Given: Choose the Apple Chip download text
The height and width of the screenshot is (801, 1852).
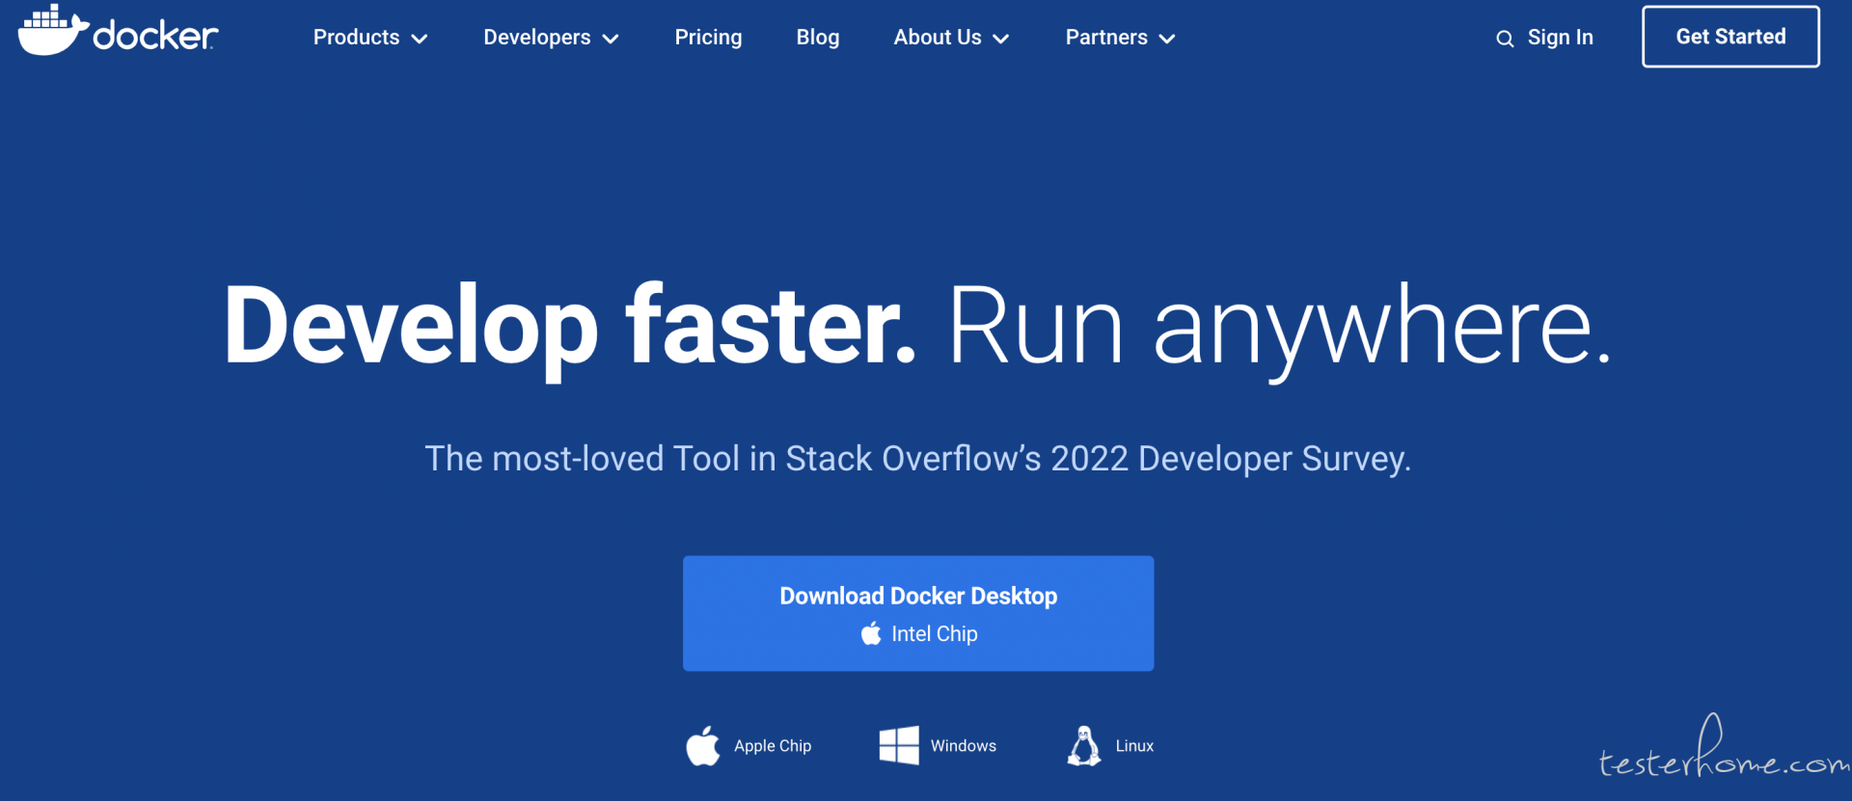Looking at the screenshot, I should (x=773, y=746).
